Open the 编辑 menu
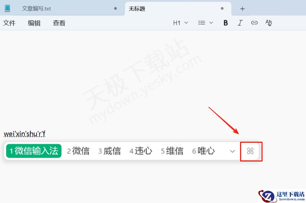The width and height of the screenshot is (306, 203). coord(34,23)
